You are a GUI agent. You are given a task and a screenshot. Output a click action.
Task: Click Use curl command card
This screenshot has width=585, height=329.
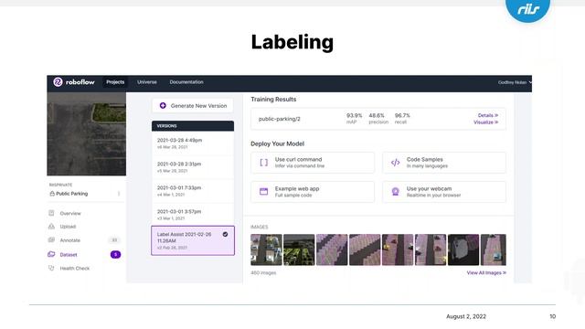(x=313, y=163)
